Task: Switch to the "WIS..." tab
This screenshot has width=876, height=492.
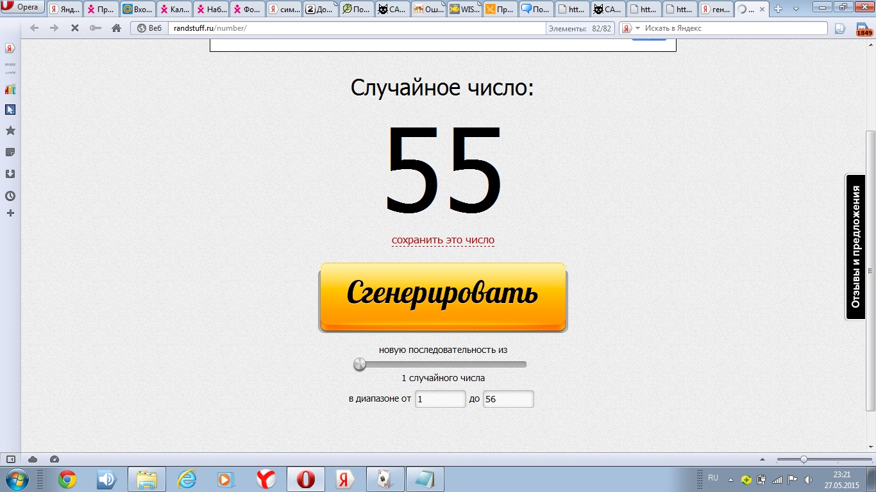Action: [x=464, y=10]
